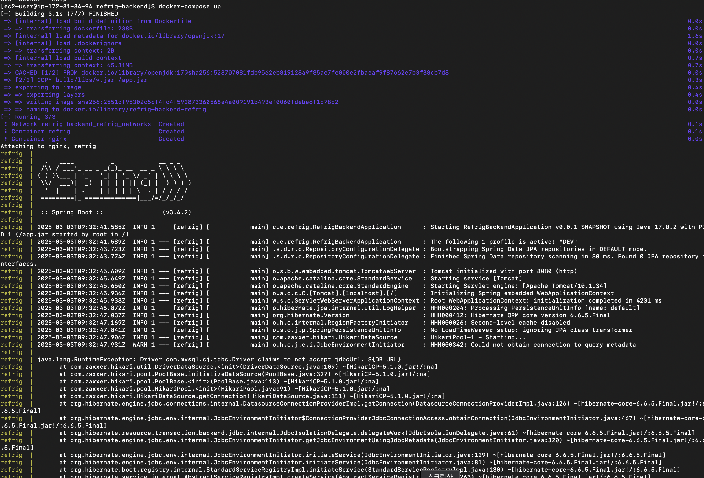Click the 'java.lang.RuntimeException' error text

pos(87,360)
